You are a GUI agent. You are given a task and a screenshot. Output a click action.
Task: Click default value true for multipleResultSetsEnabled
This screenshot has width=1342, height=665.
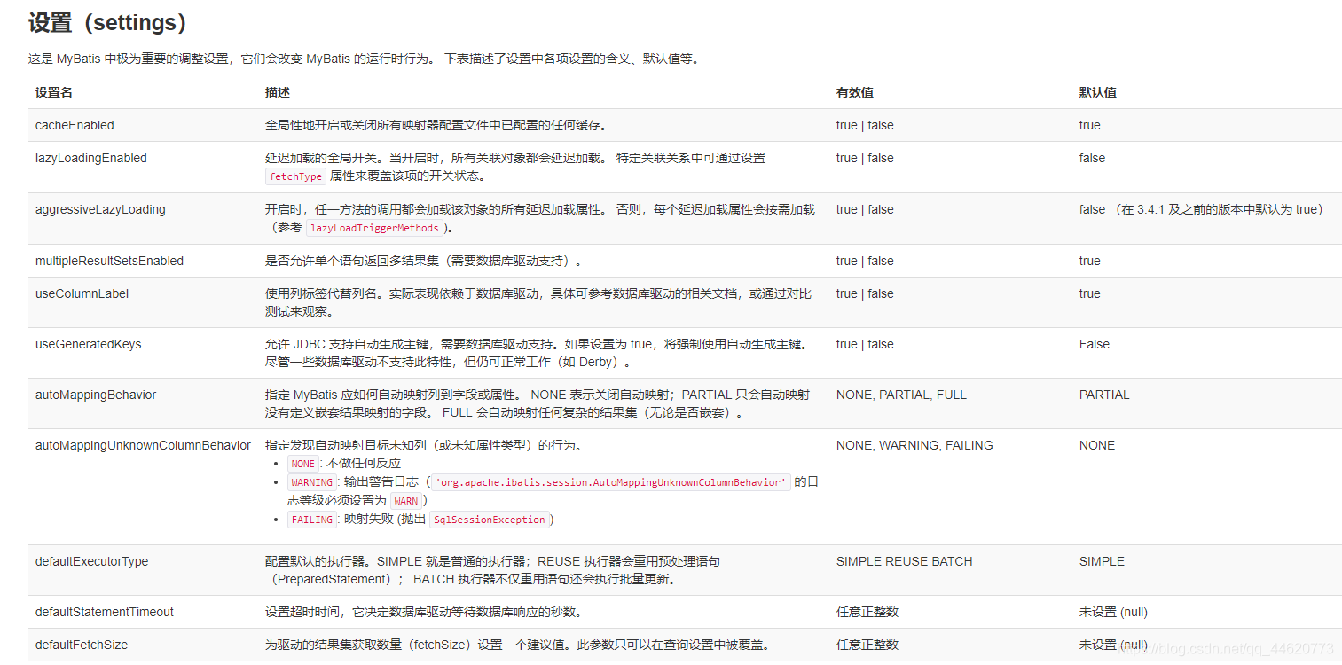tap(1090, 261)
